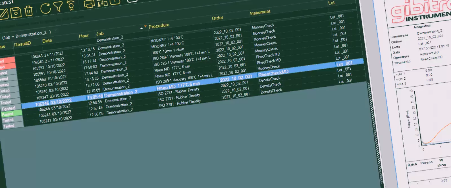
Task: Open the funnel Filter tool
Action: (58, 6)
